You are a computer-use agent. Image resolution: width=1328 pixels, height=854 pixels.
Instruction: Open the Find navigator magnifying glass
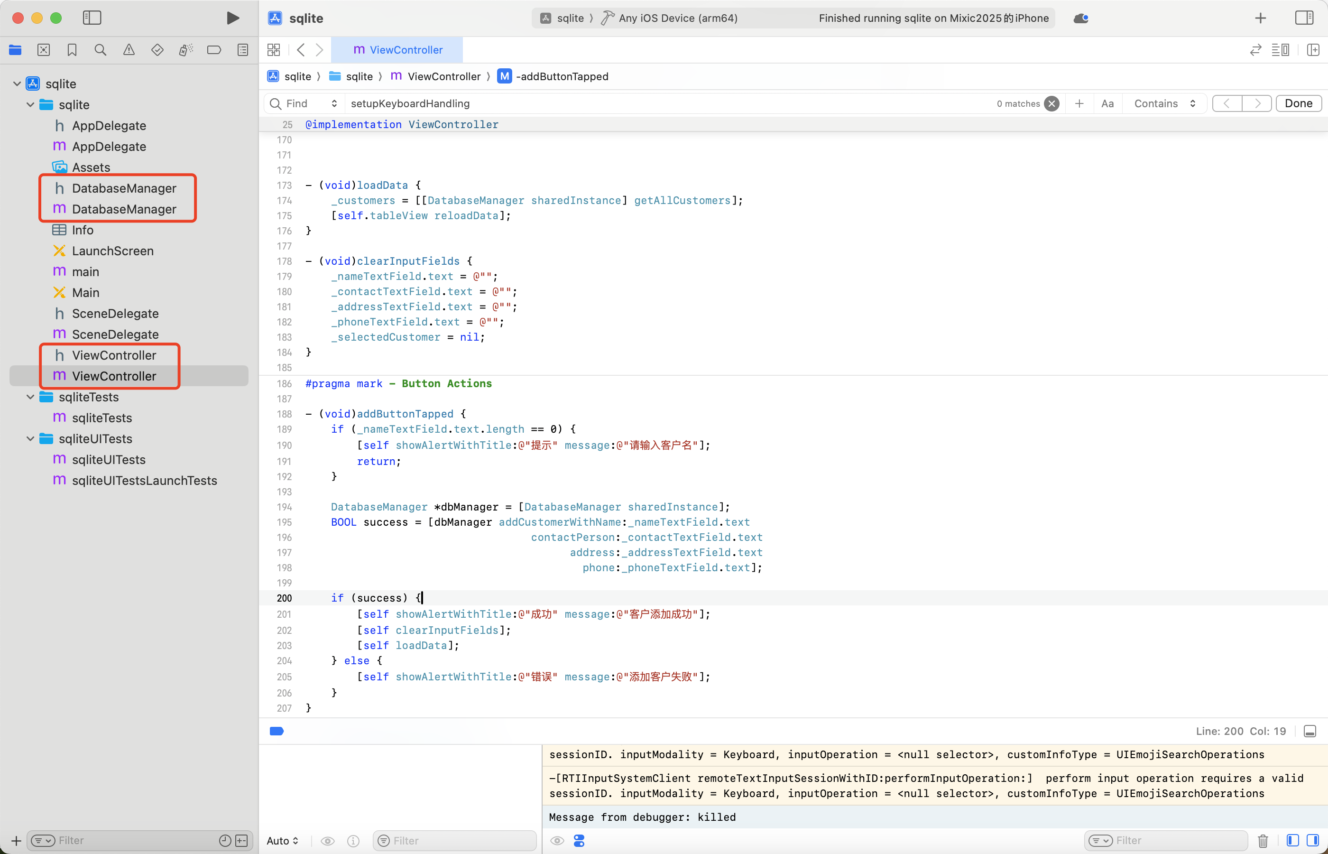101,50
